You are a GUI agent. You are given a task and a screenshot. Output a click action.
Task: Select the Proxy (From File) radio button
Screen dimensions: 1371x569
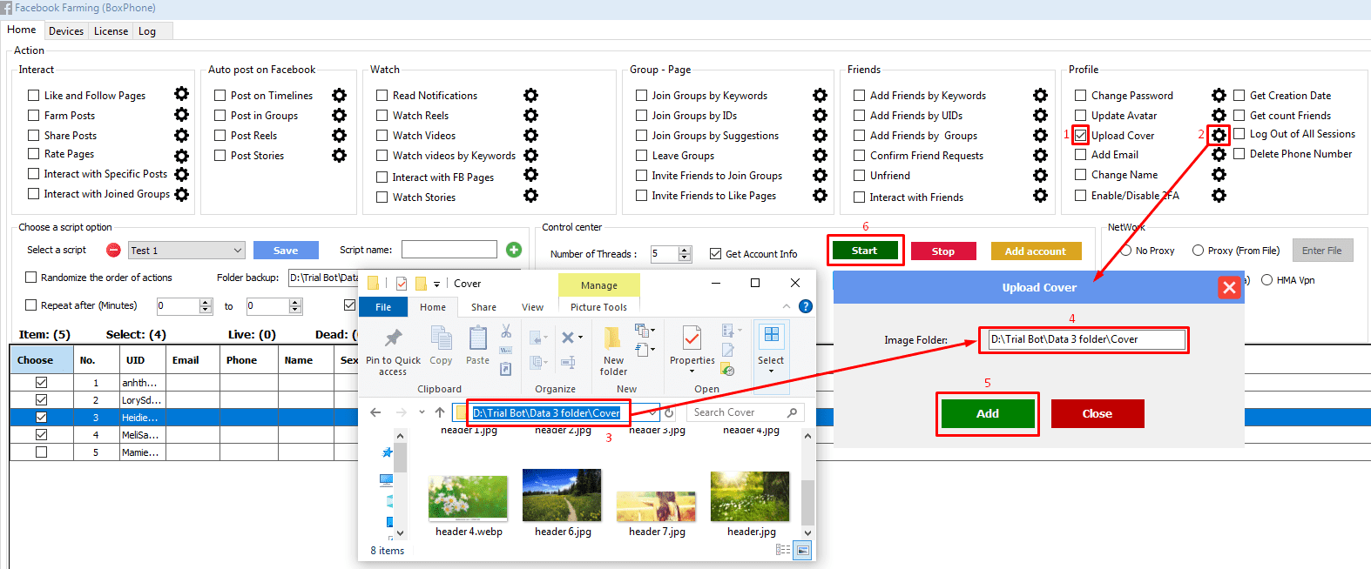pyautogui.click(x=1198, y=251)
